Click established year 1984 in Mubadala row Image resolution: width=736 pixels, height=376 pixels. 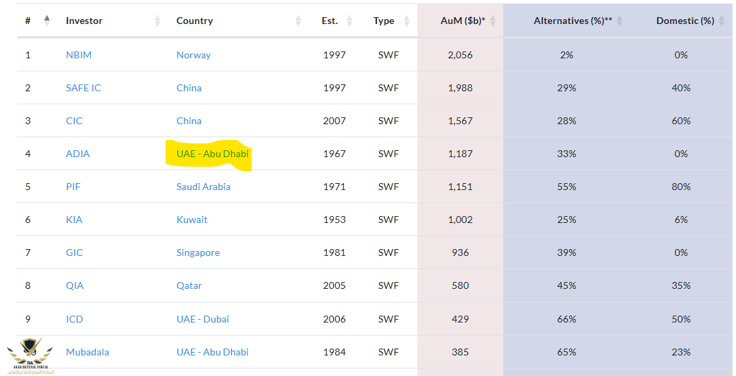pyautogui.click(x=334, y=351)
